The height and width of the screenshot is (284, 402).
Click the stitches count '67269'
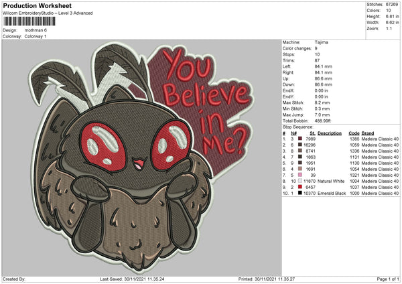pos(392,5)
